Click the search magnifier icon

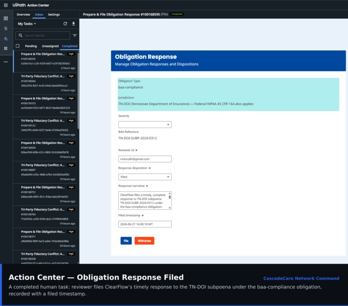21,35
